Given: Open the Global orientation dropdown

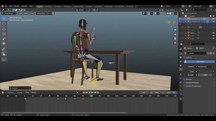Looking at the screenshot, I should (81, 10).
